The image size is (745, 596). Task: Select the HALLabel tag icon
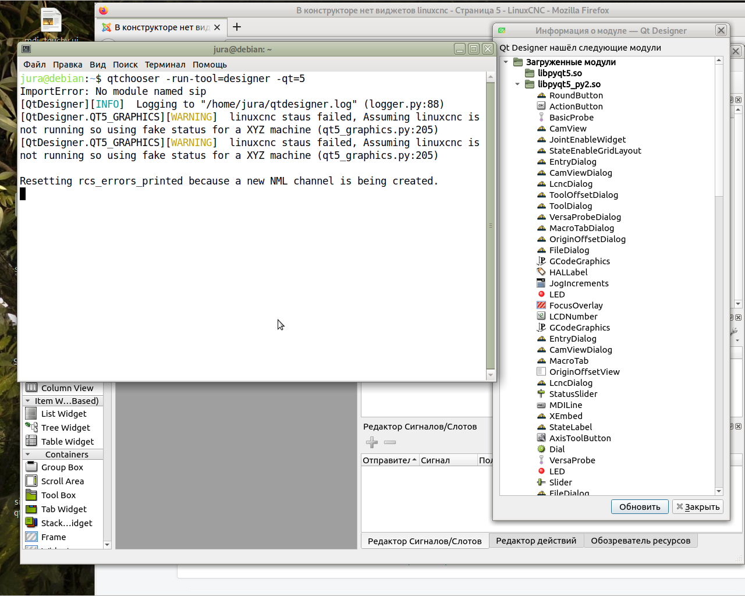[541, 272]
